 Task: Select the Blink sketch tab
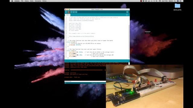click(x=68, y=15)
